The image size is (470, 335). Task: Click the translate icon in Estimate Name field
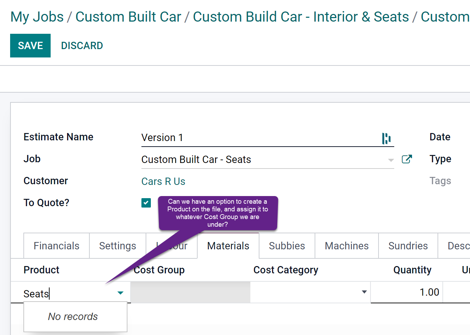click(386, 138)
